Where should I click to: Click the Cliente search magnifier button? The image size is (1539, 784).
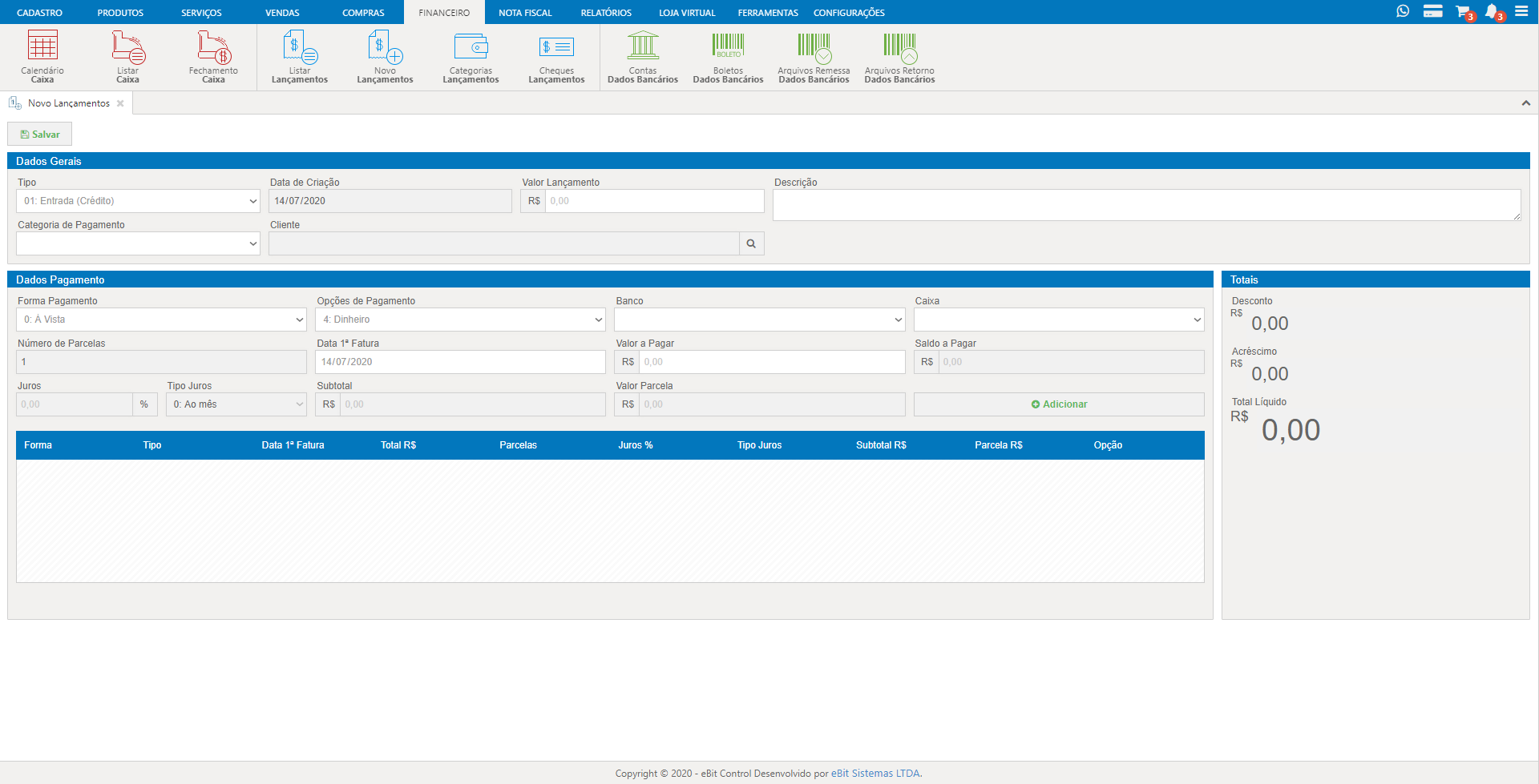coord(751,243)
